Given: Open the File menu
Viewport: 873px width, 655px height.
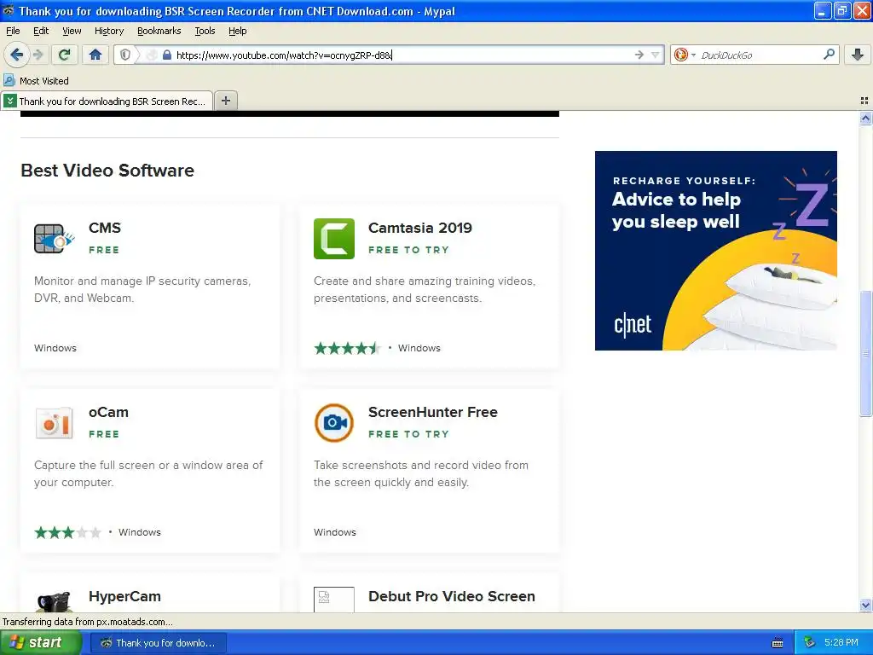Looking at the screenshot, I should click(13, 31).
